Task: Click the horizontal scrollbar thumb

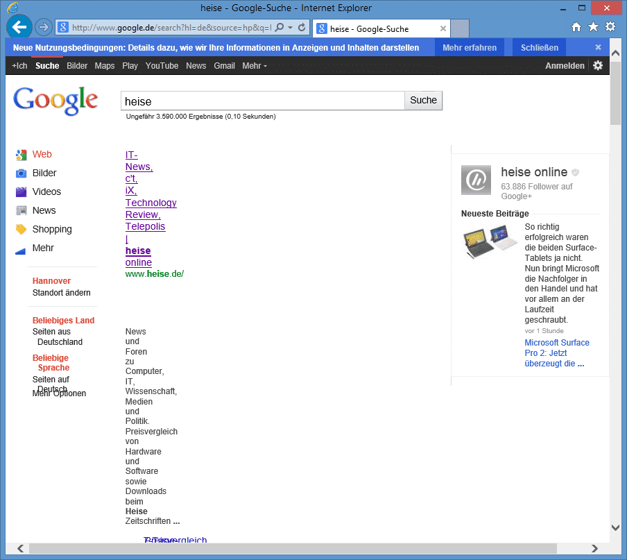Action: tap(293, 548)
